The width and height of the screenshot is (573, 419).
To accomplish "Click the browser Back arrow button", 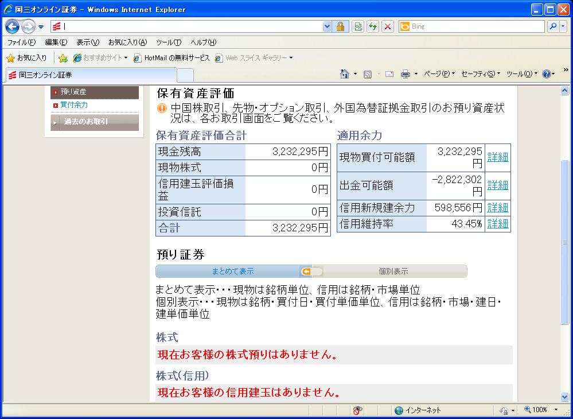I will tap(13, 26).
